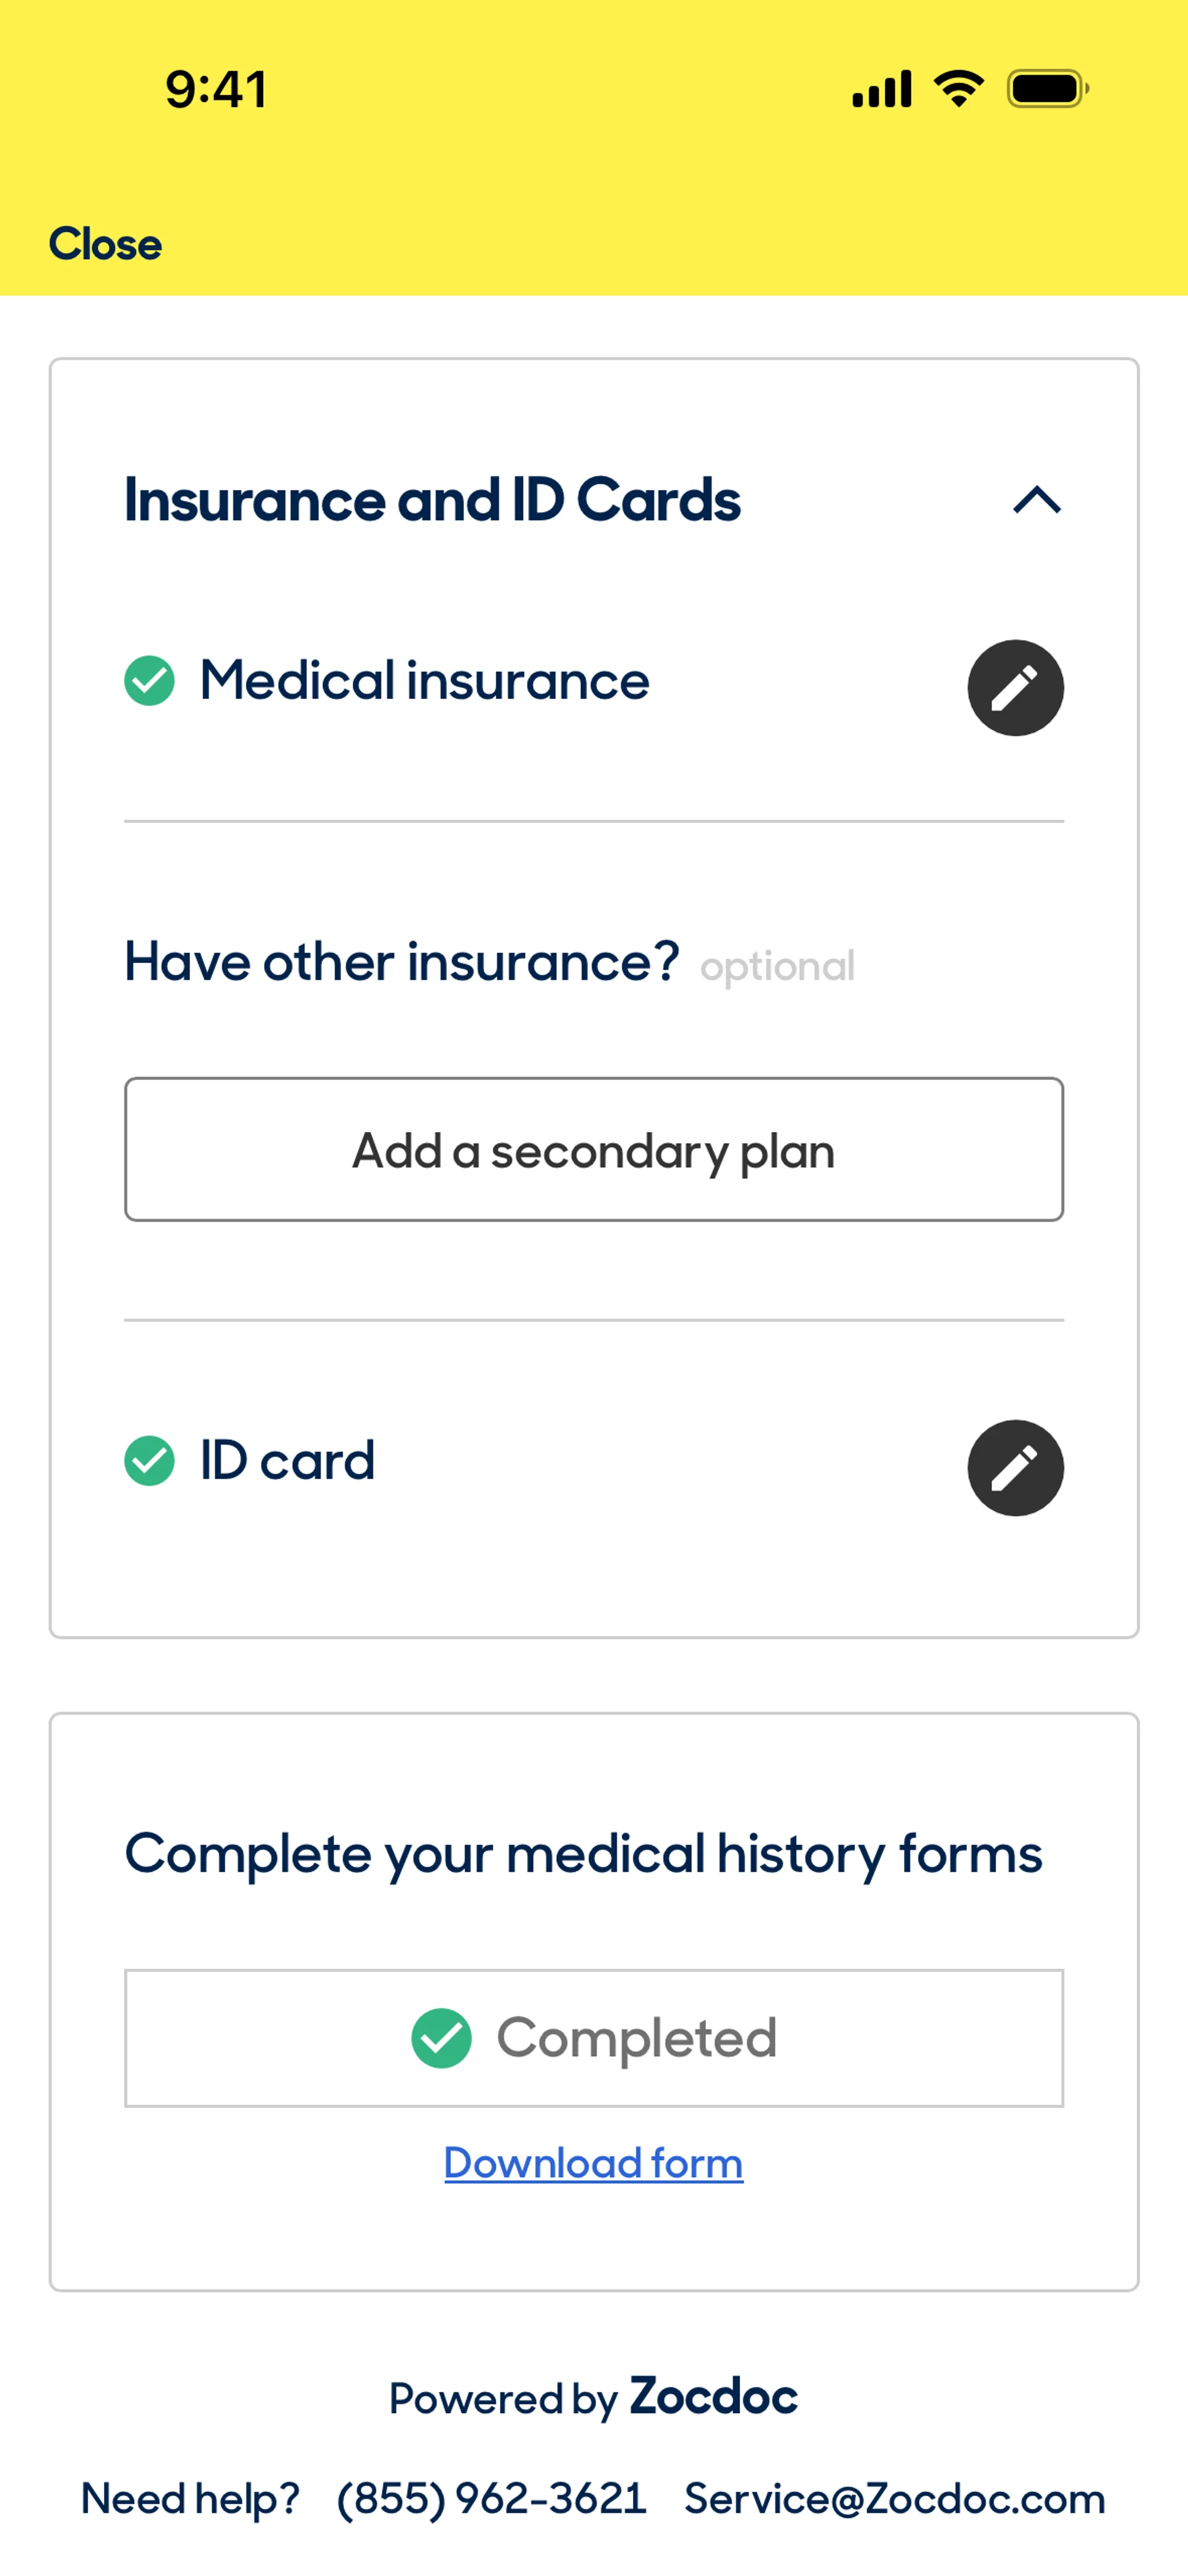Call support number (855) 962-3621
The image size is (1188, 2576).
[491, 2499]
